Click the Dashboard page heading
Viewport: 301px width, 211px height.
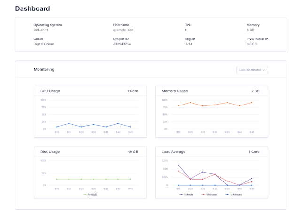(33, 8)
